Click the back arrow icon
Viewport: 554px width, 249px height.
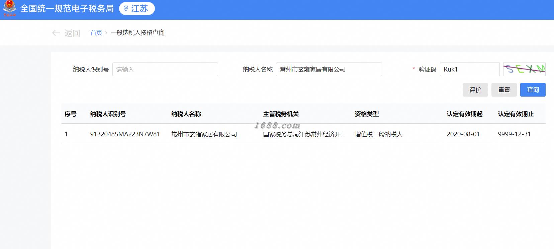click(56, 33)
